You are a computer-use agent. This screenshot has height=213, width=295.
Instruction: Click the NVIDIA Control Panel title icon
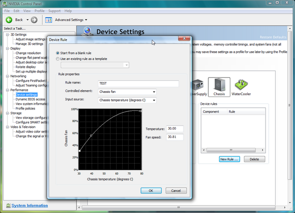coord(5,4)
